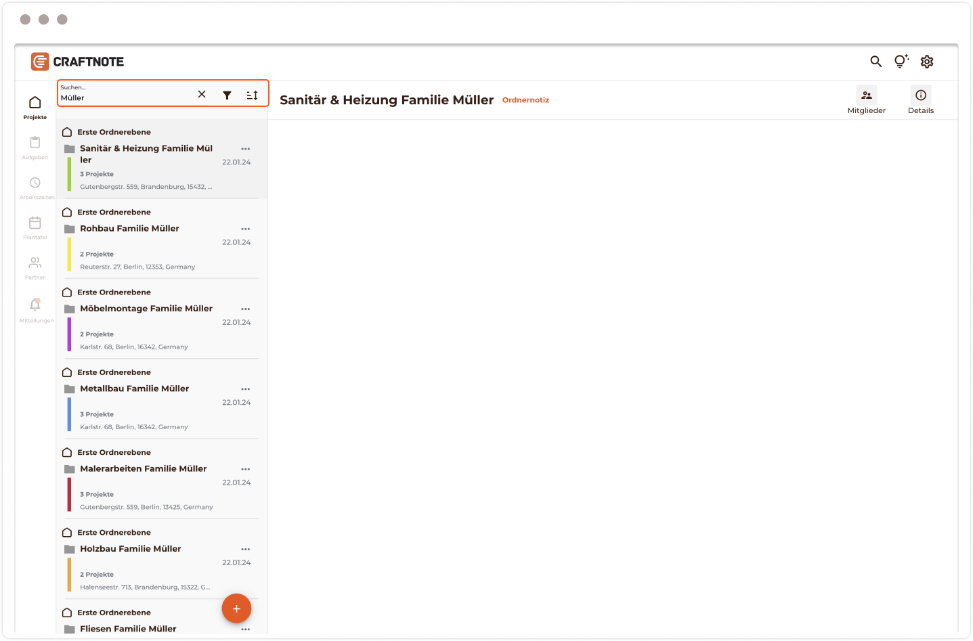
Task: Open the Plantafel calendar view
Action: [x=35, y=227]
